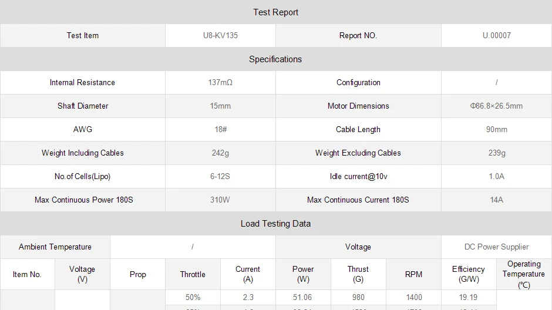
Task: Select the 50% throttle row value
Action: [x=193, y=297]
